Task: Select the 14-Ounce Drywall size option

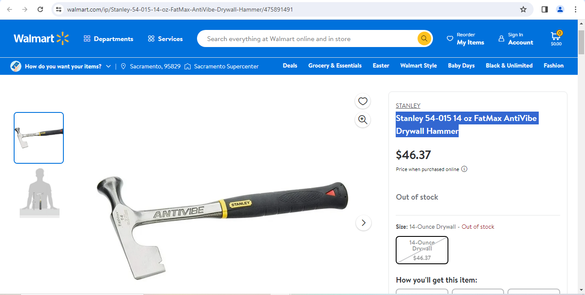Action: point(422,250)
